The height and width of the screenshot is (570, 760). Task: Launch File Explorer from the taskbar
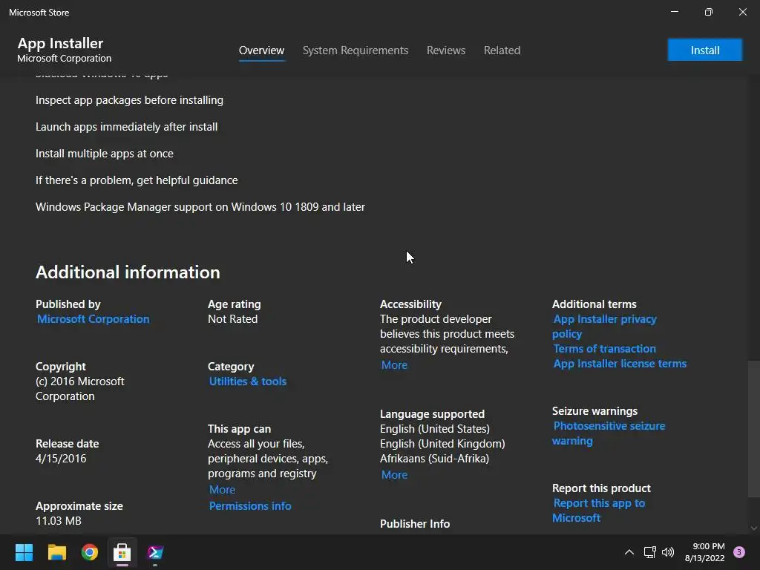coord(57,552)
